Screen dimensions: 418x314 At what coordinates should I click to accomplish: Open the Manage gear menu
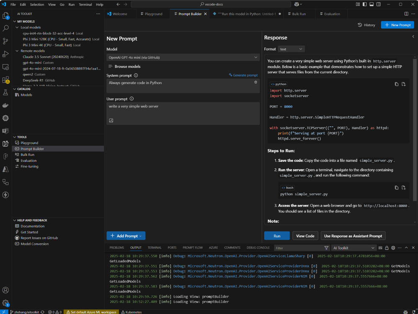pyautogui.click(x=5, y=303)
